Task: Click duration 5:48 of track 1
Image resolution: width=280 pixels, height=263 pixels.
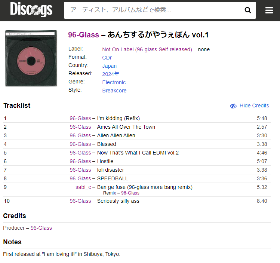Action: tap(262, 118)
